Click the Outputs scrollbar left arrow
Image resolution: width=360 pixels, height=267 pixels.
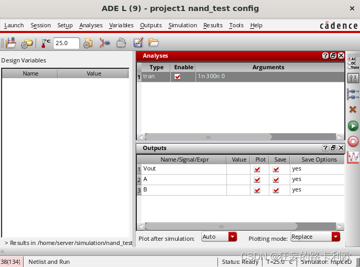point(141,227)
